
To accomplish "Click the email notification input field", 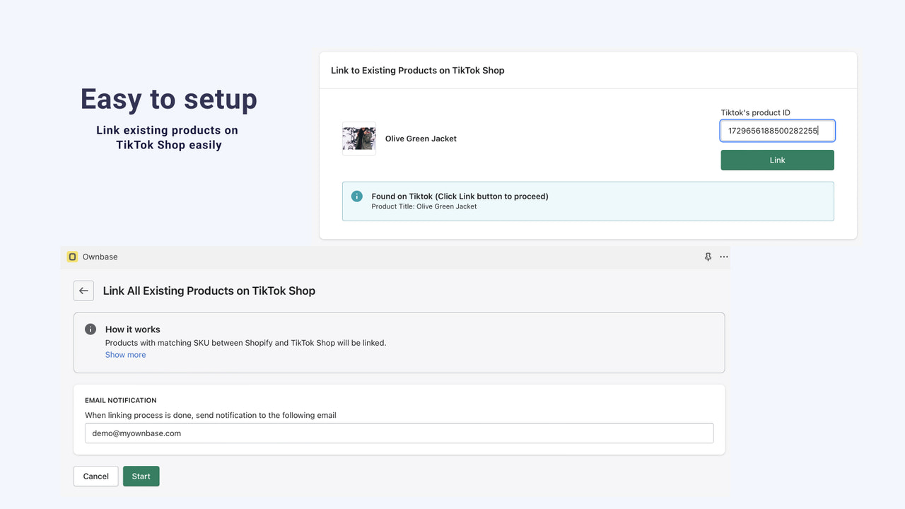I will [399, 433].
